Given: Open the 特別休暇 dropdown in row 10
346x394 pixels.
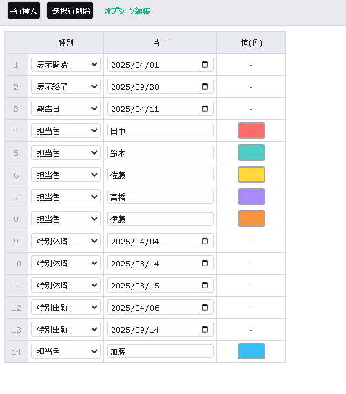Looking at the screenshot, I should [65, 263].
